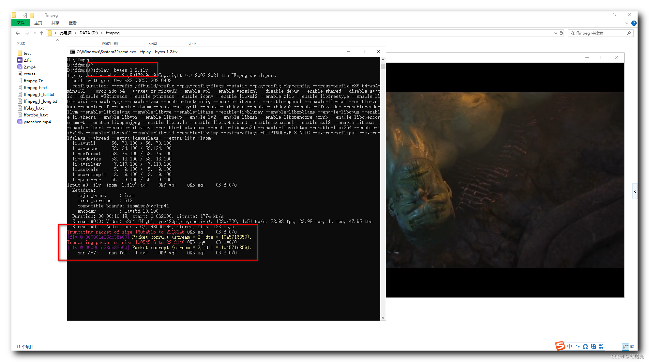Click Sogou translate icon

pos(593,346)
